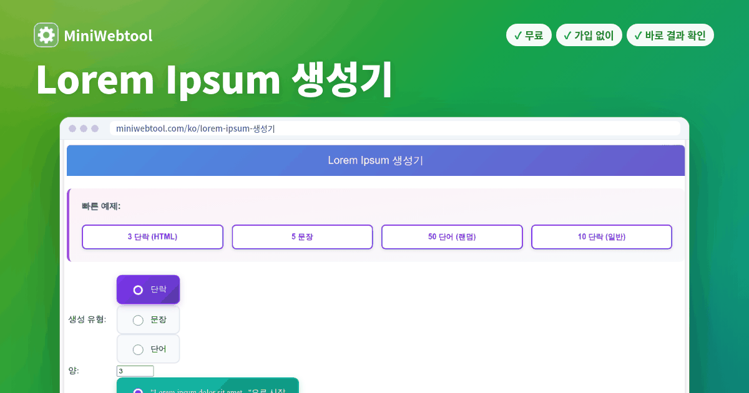Choose the '50 단어 (랜덤)' quick example
The height and width of the screenshot is (393, 749).
click(x=452, y=237)
